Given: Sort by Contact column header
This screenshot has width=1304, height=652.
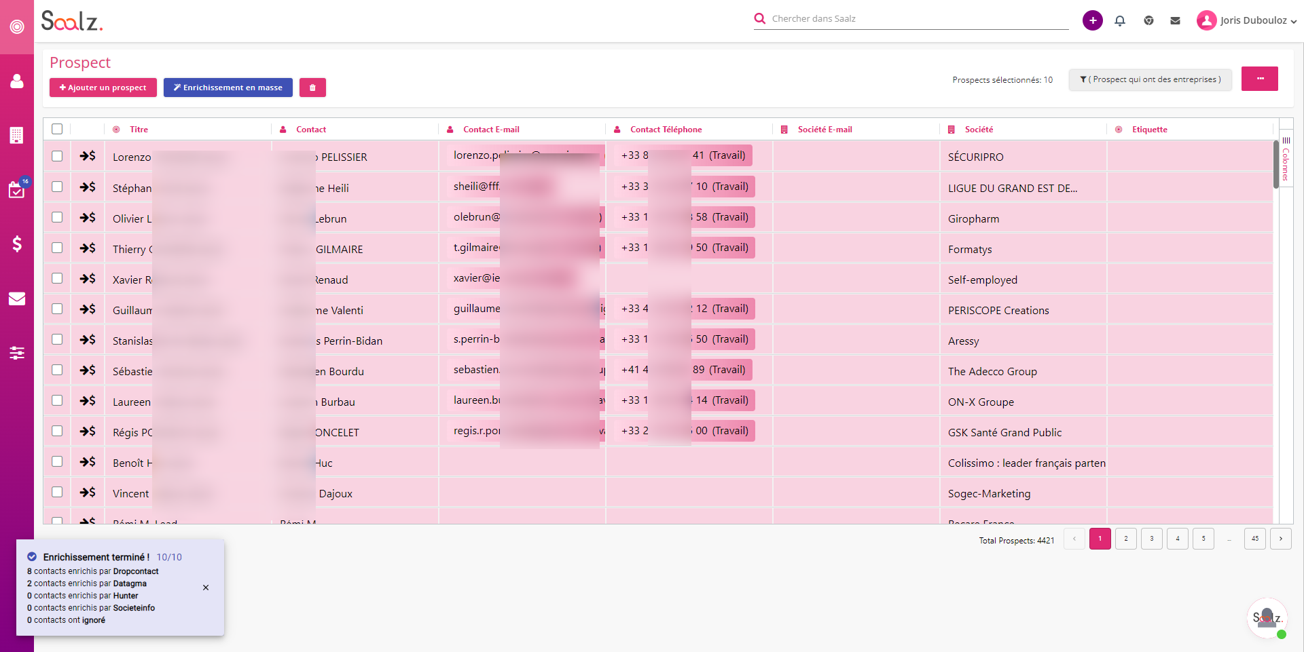Looking at the screenshot, I should click(311, 130).
